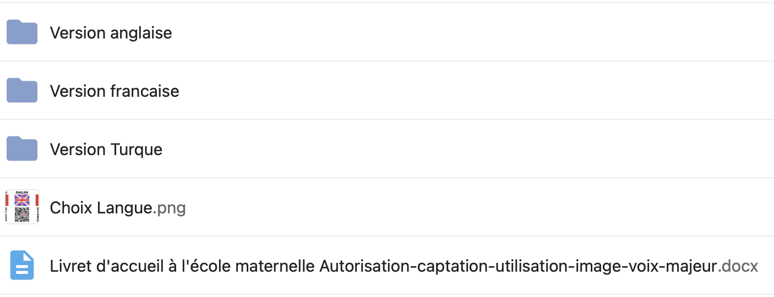This screenshot has height=297, width=774.
Task: Open the folder named Version Turque
Action: tap(106, 150)
